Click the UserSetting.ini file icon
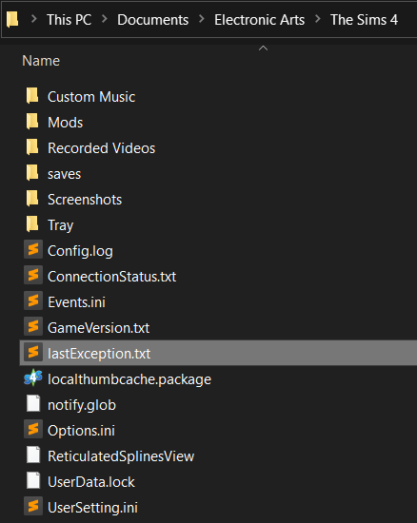 (x=33, y=506)
